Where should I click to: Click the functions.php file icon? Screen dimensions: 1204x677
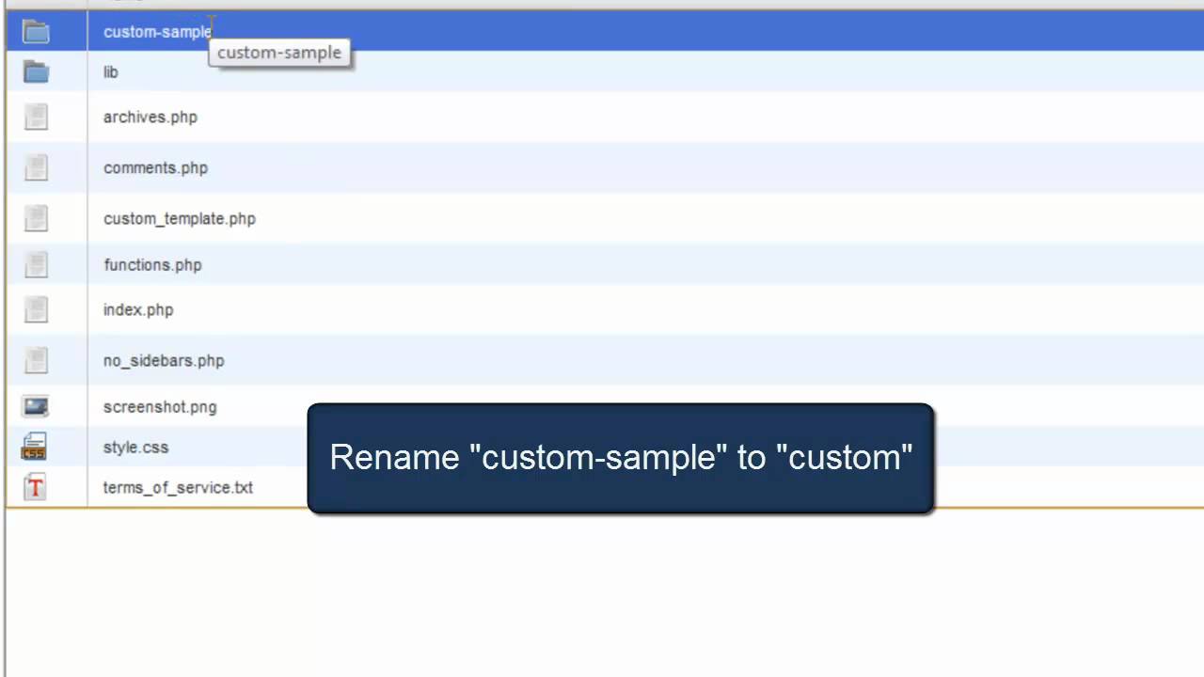point(36,264)
